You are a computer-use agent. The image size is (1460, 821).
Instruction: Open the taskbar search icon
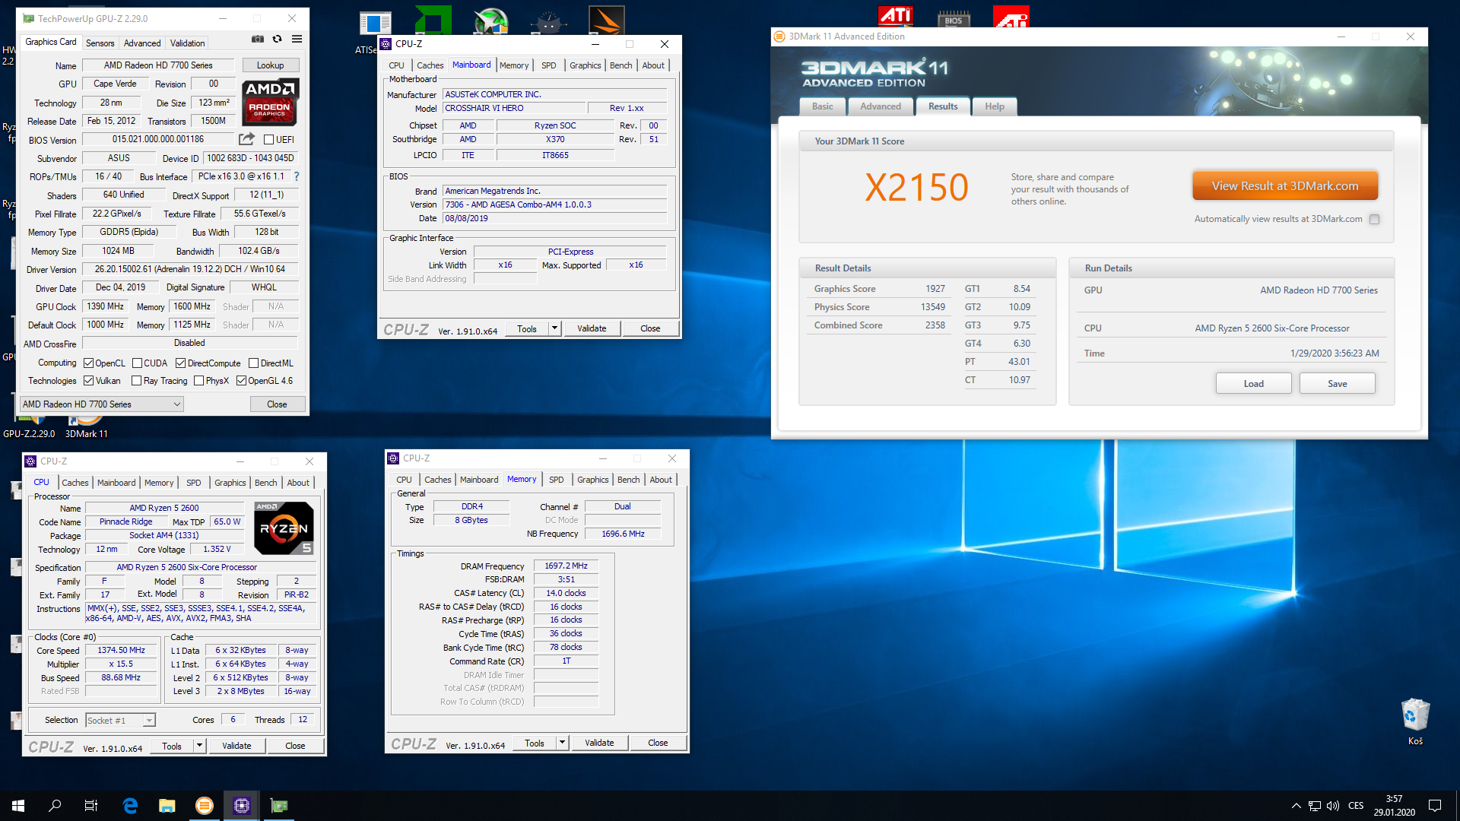55,806
